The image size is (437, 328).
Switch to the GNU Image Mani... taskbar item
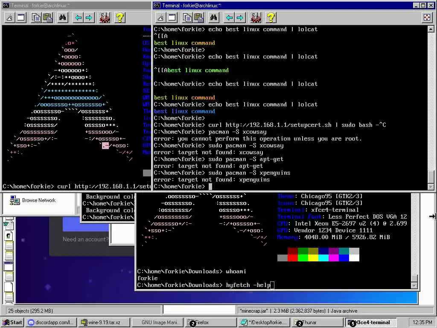pyautogui.click(x=157, y=322)
